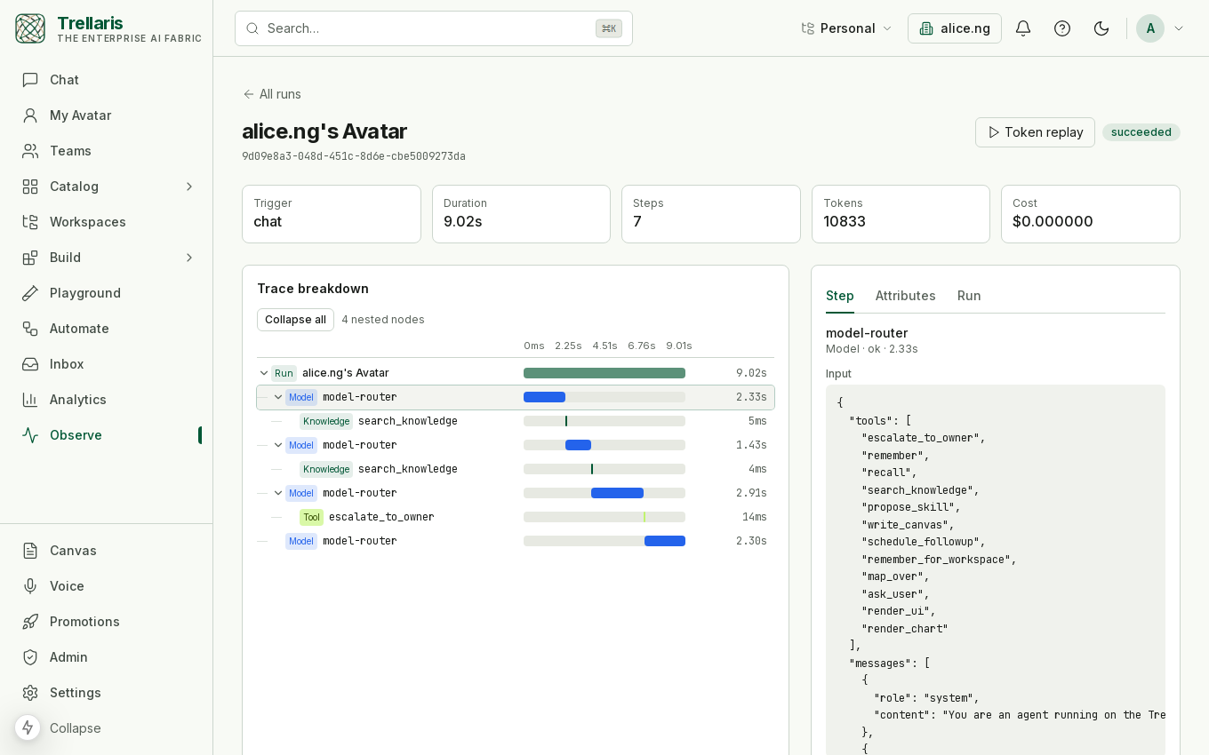Go back via All runs link
The image size is (1209, 755).
click(x=272, y=94)
